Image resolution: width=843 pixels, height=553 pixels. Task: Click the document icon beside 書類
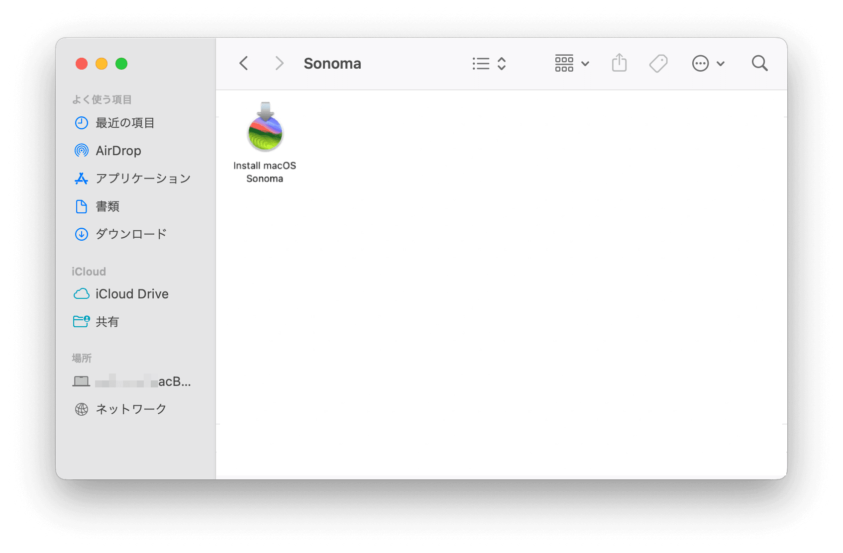81,206
